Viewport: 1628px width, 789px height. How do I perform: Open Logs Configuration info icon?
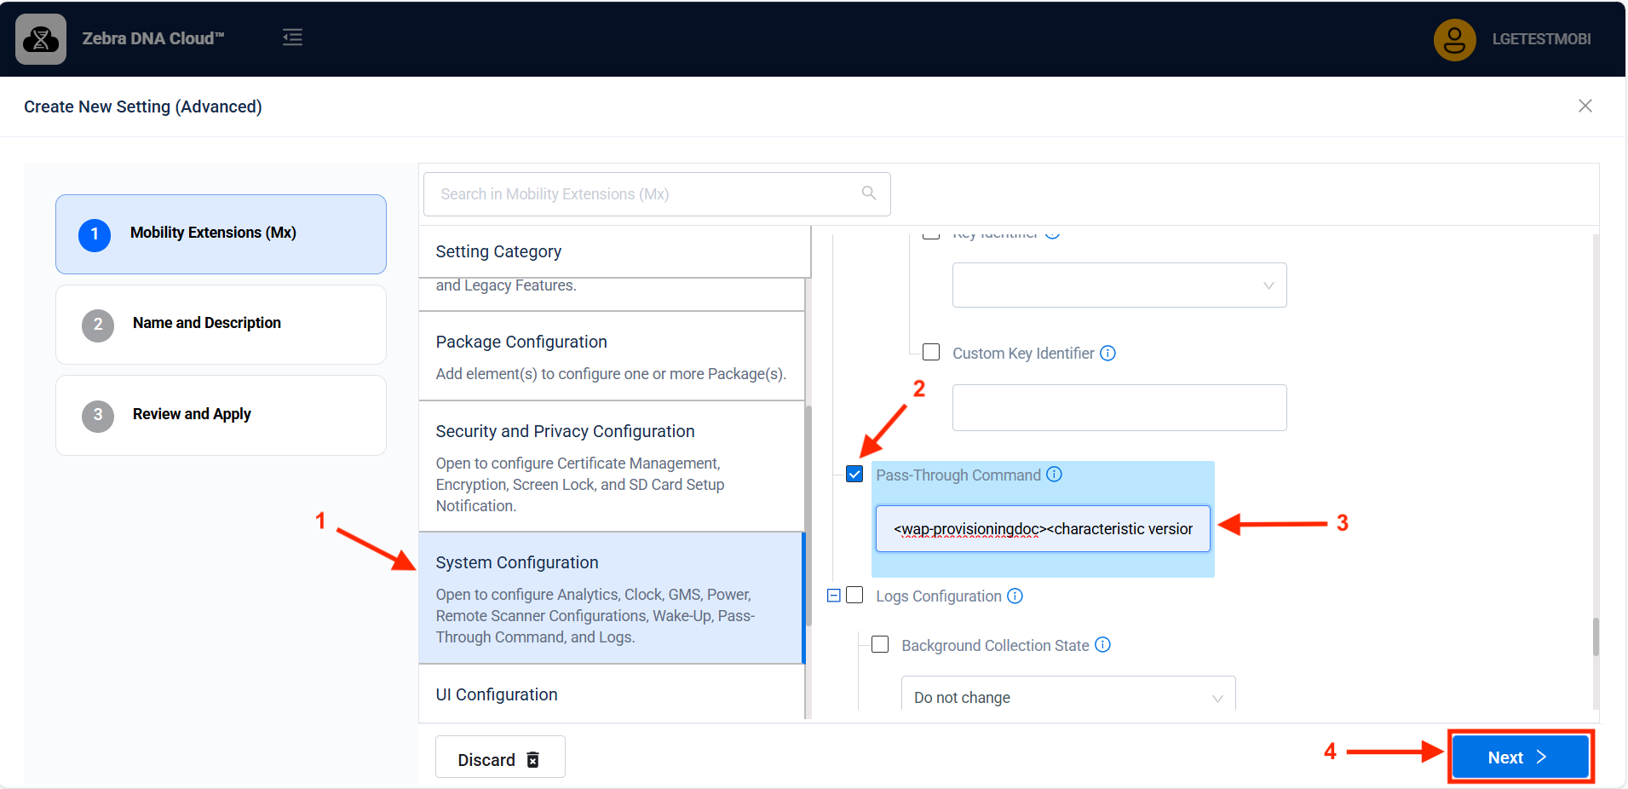[1015, 596]
